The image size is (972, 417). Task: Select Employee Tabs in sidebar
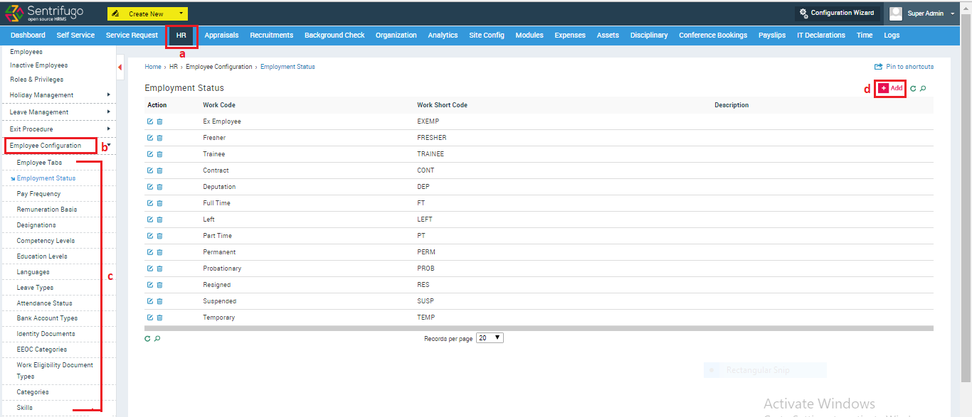click(x=39, y=163)
